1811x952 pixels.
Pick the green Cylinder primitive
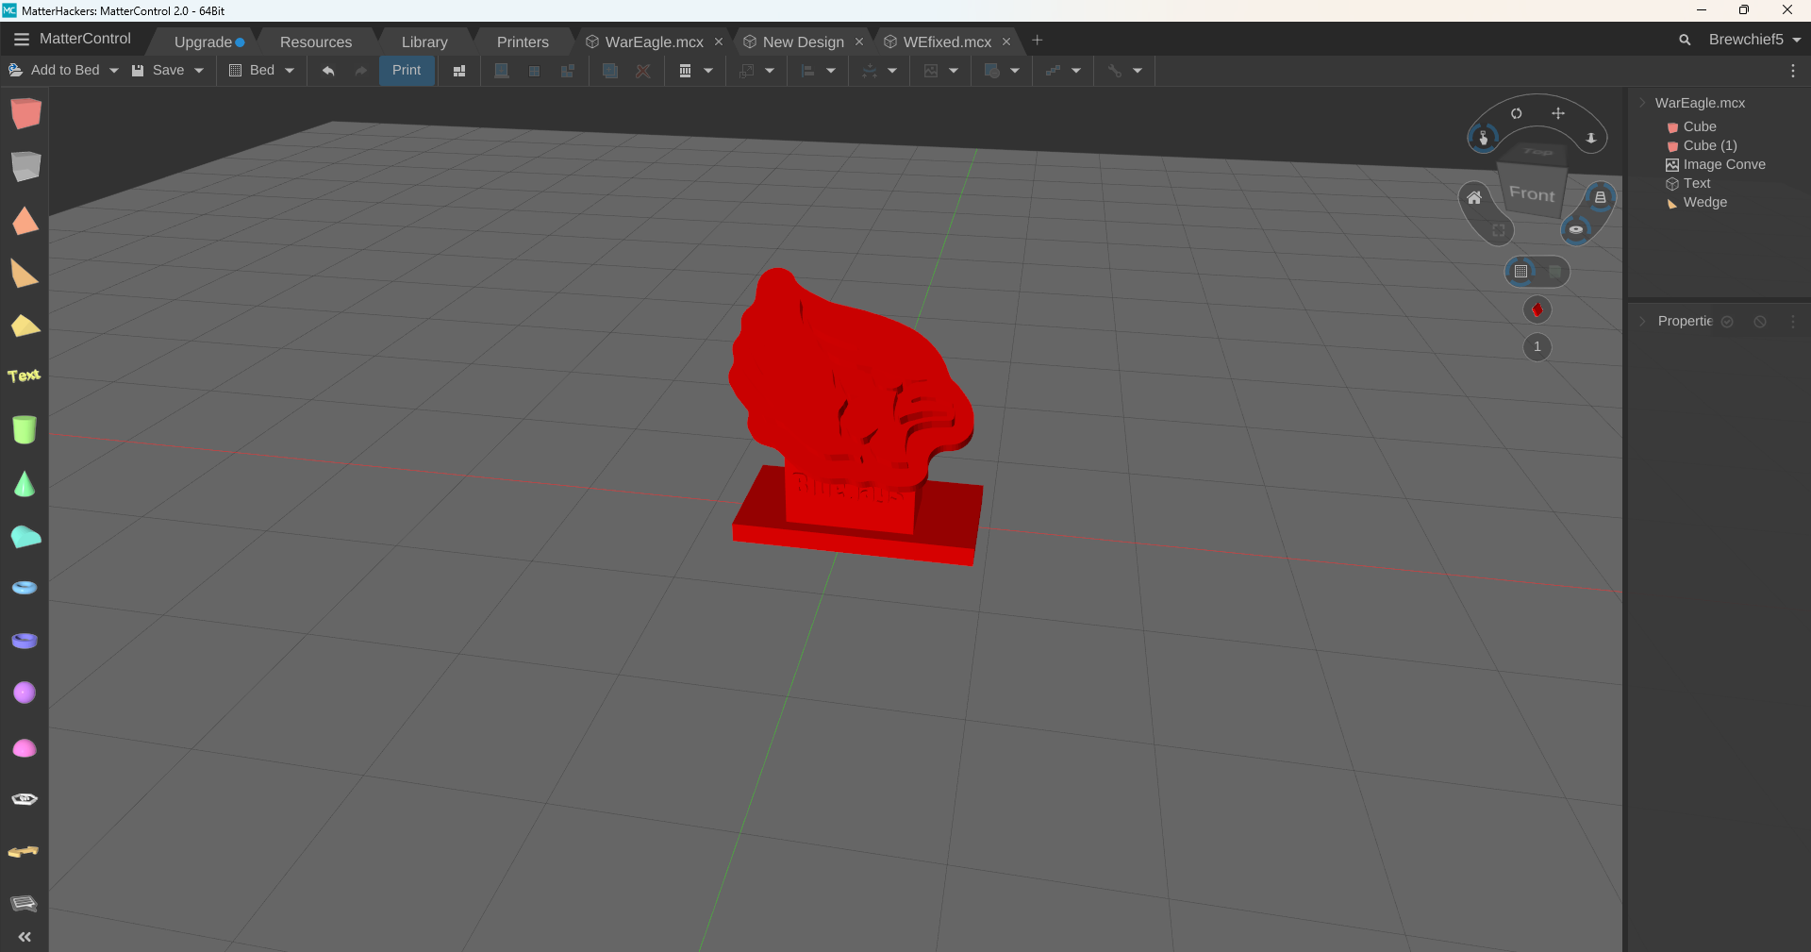point(25,429)
